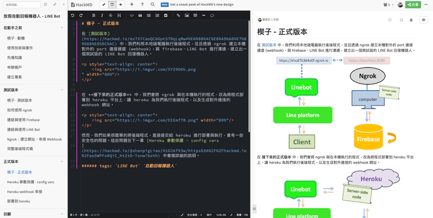Insert a comment via the speech bubble icon

tap(212, 16)
